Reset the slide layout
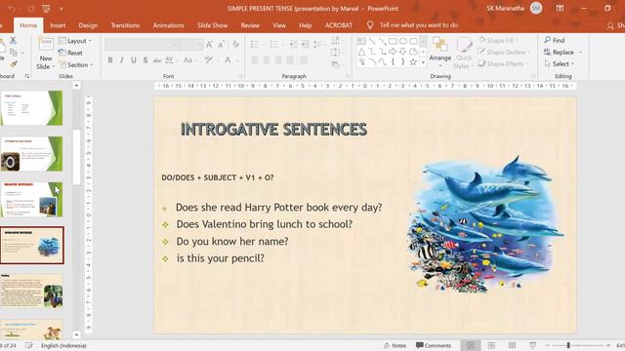Image resolution: width=625 pixels, height=351 pixels. click(x=70, y=53)
